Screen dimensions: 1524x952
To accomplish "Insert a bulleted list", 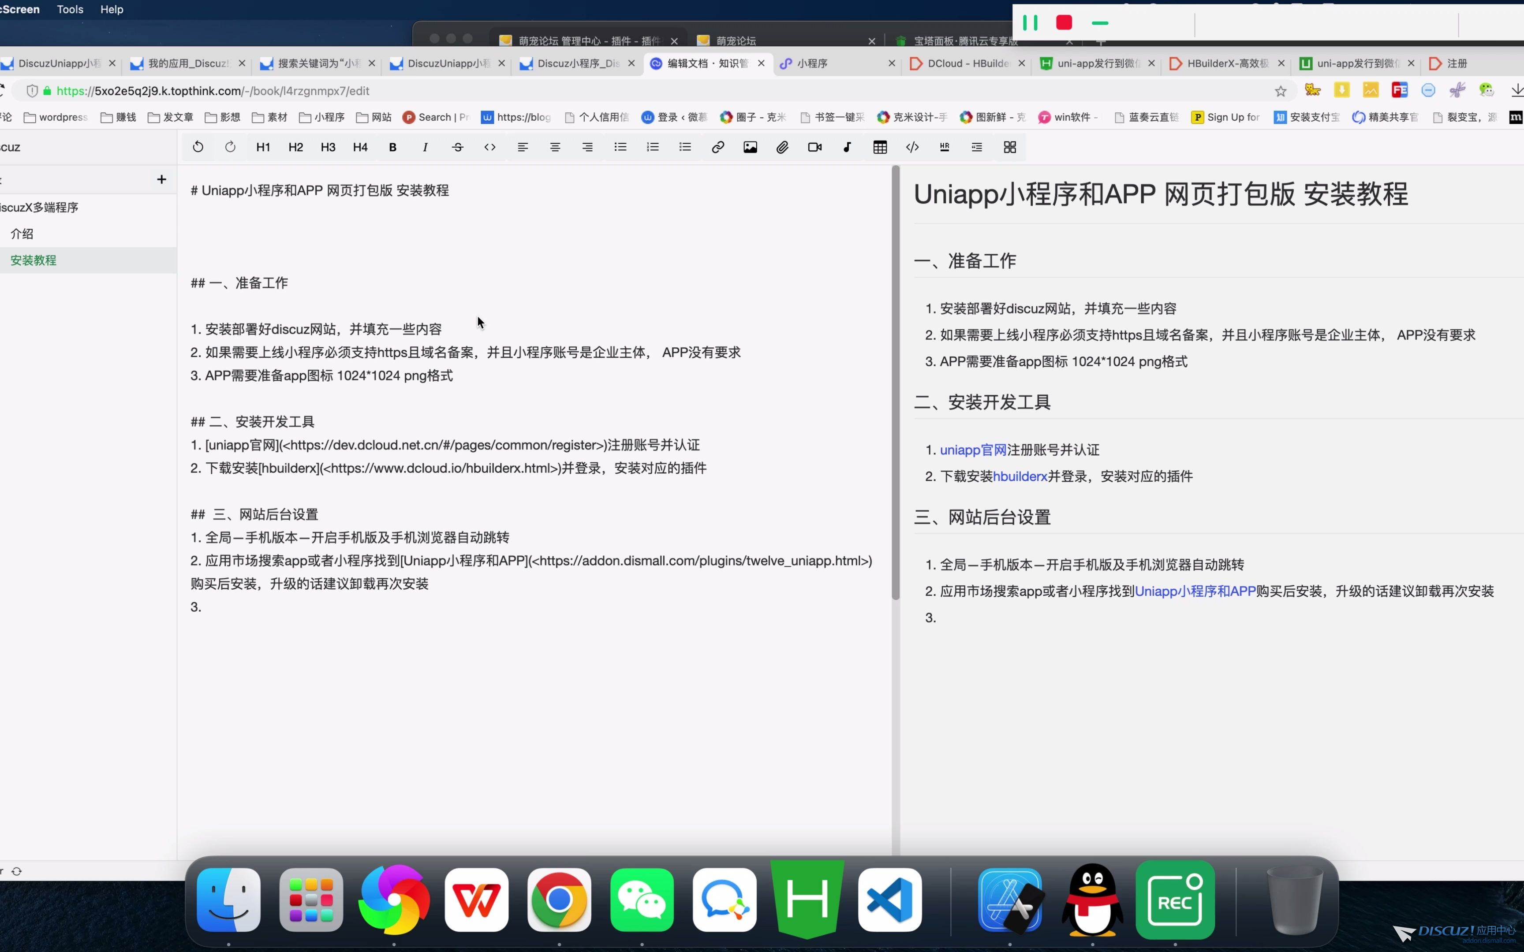I will tap(620, 147).
